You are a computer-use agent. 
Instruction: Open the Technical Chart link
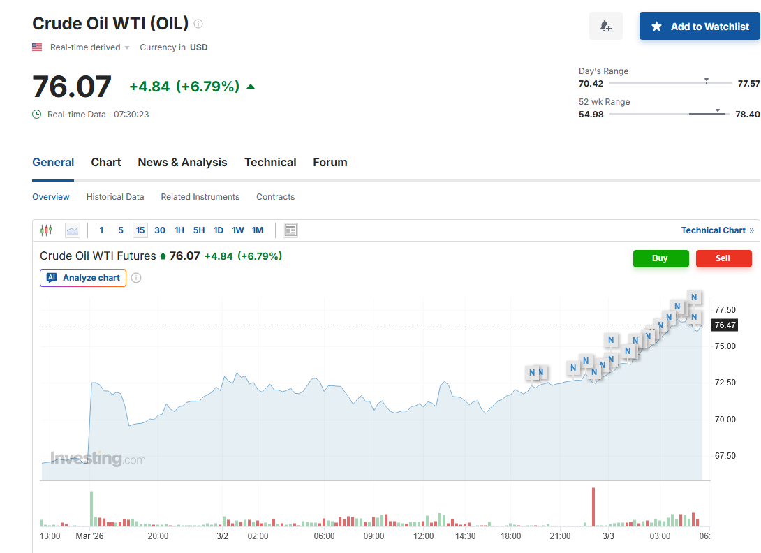pos(717,230)
